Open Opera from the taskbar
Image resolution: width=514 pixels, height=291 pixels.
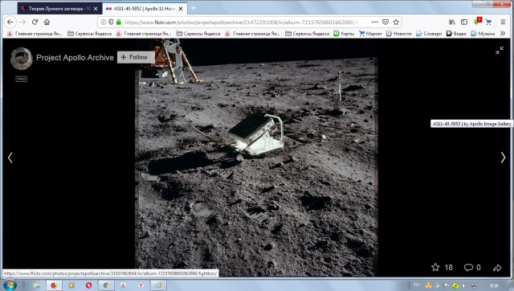(x=88, y=285)
